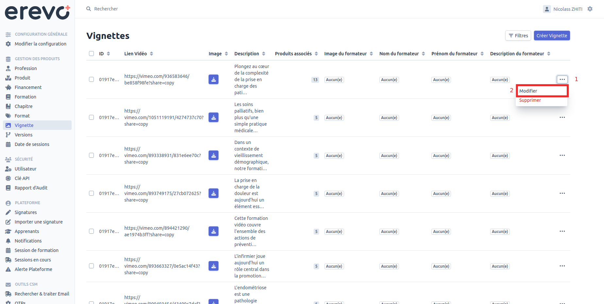This screenshot has width=604, height=304.
Task: Select the checkbox for vimeo 893338931 row
Action: pos(92,155)
